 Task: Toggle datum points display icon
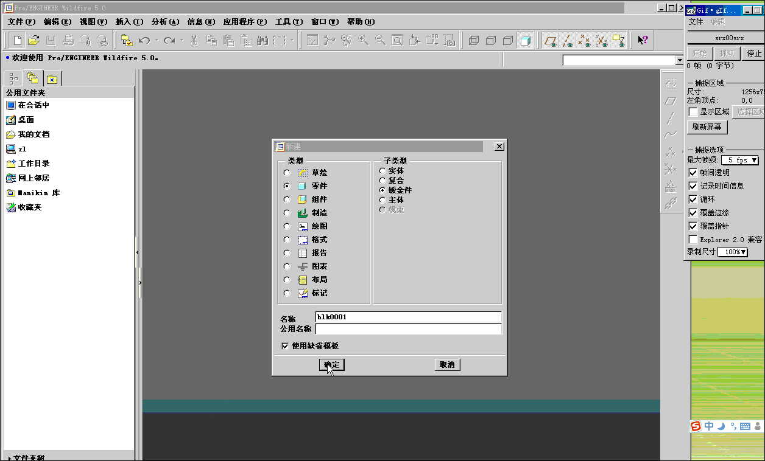[x=585, y=40]
